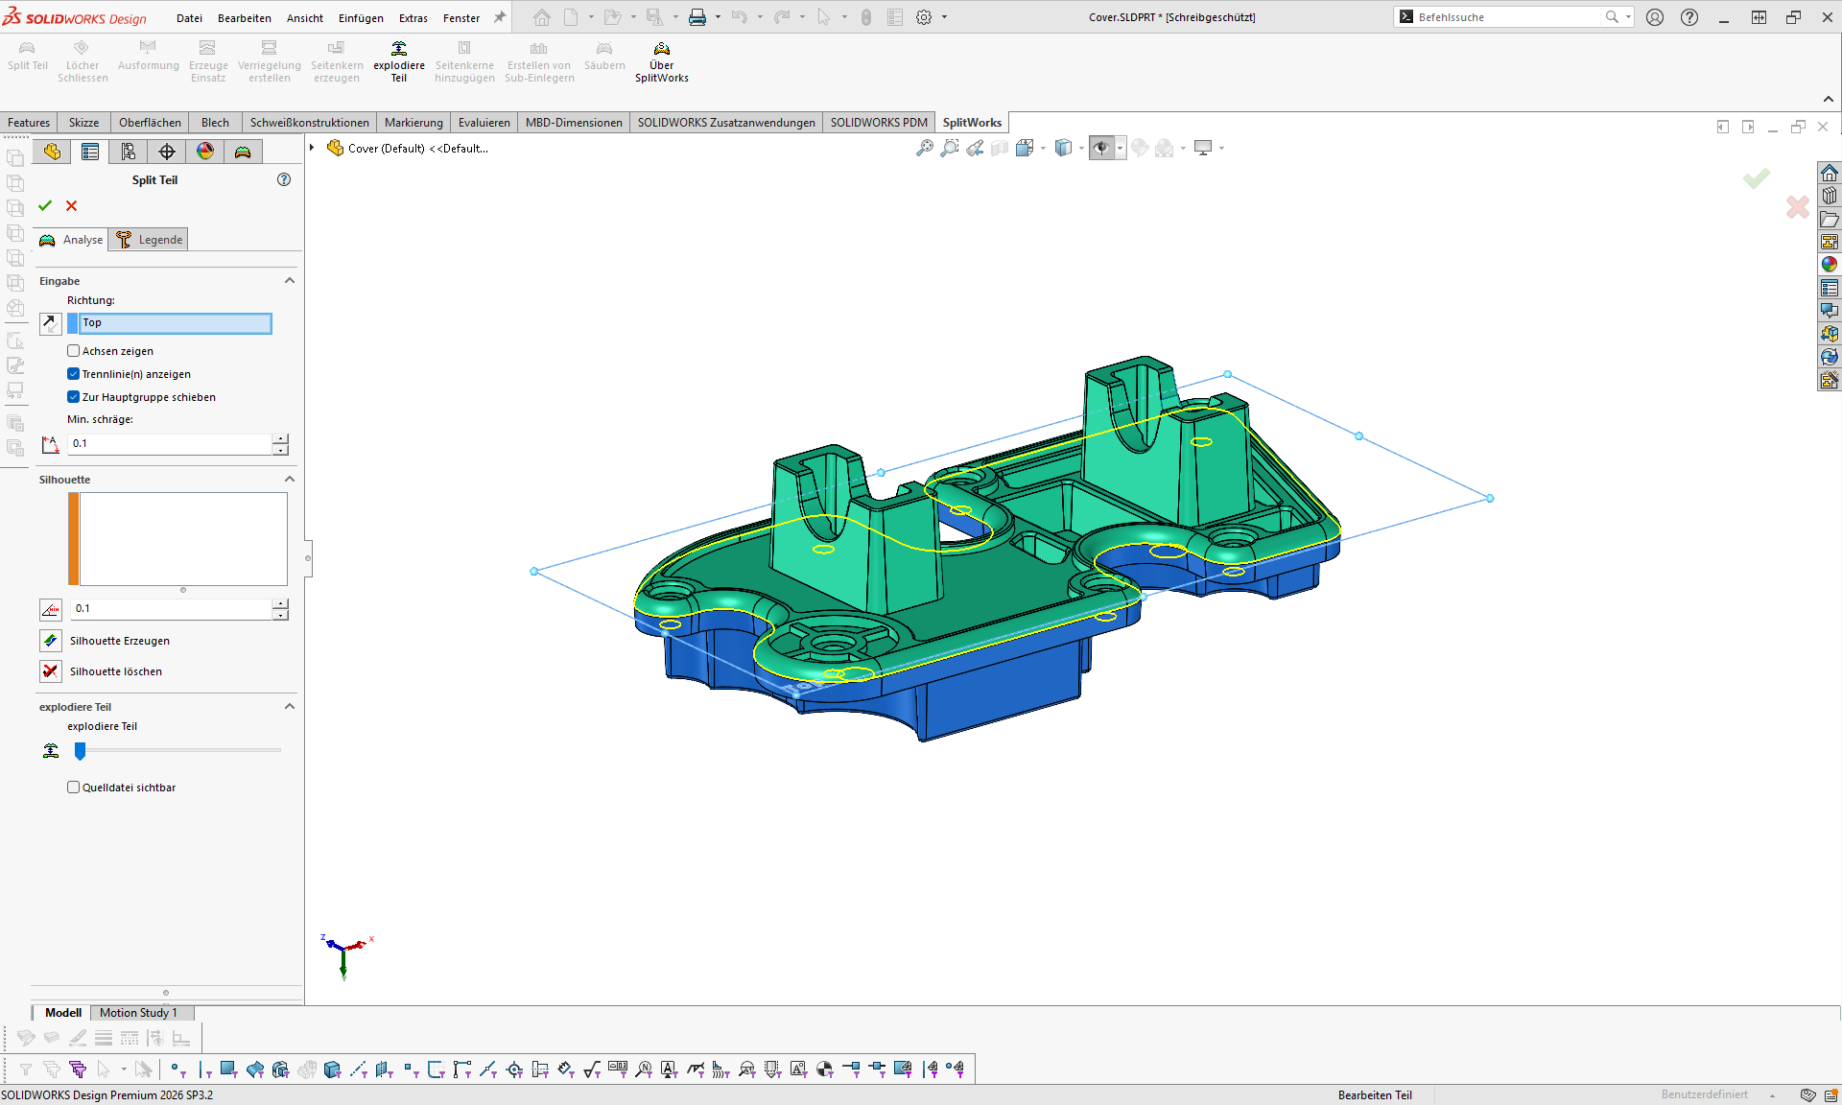Switch to the Legende tab

point(149,240)
